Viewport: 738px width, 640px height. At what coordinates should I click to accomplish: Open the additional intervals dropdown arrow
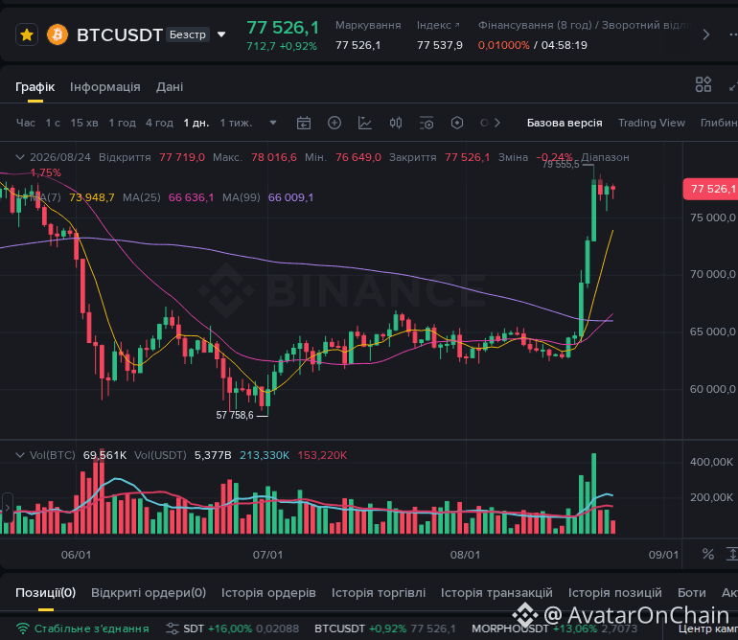(x=272, y=123)
